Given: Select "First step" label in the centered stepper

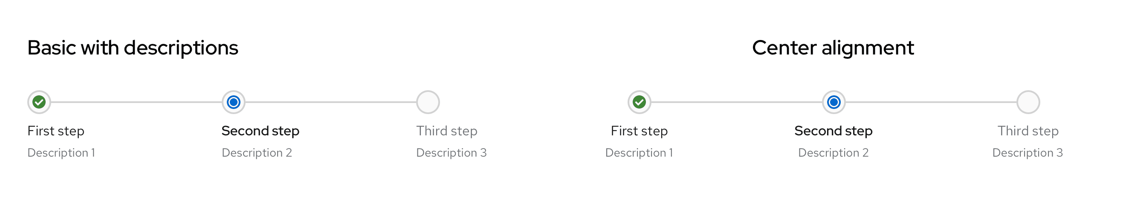Looking at the screenshot, I should 639,131.
